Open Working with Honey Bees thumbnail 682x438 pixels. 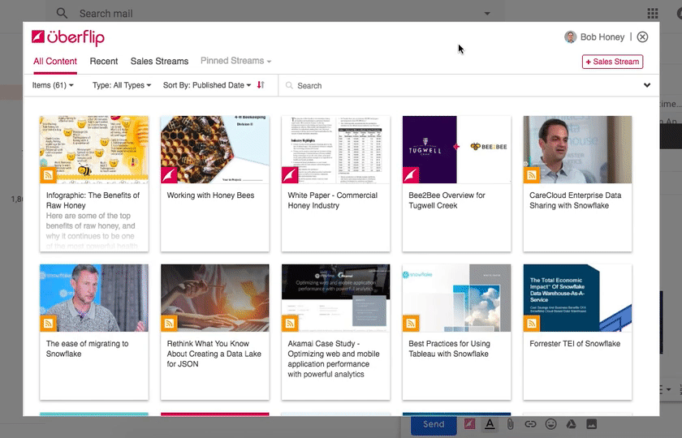click(x=215, y=149)
